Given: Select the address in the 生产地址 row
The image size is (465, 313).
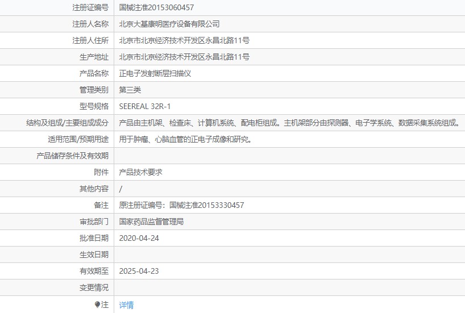Looking at the screenshot, I should click(184, 57).
